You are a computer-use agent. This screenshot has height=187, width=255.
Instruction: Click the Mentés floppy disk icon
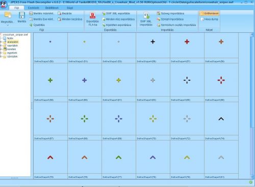pos(22,15)
